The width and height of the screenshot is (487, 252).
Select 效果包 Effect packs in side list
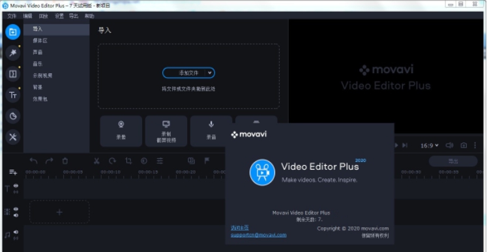point(57,99)
